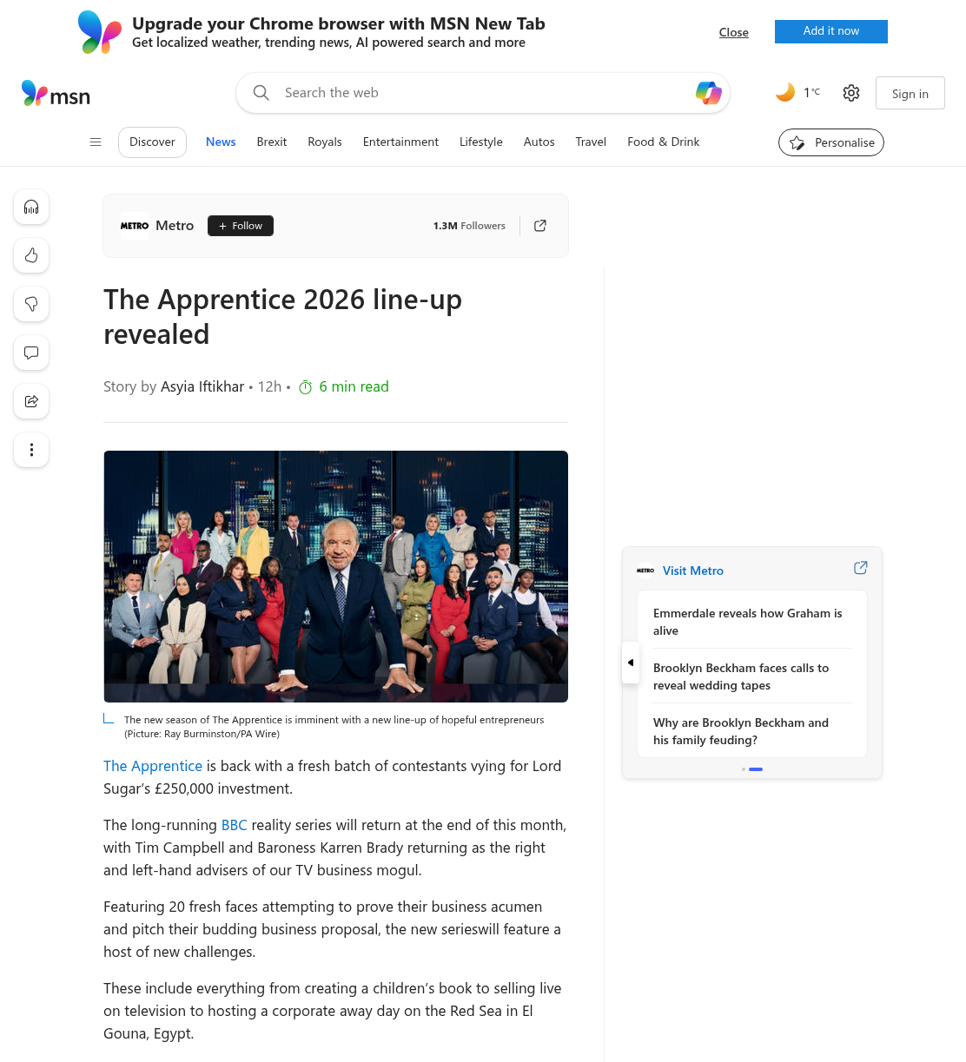Open the weather moon icon

[785, 92]
